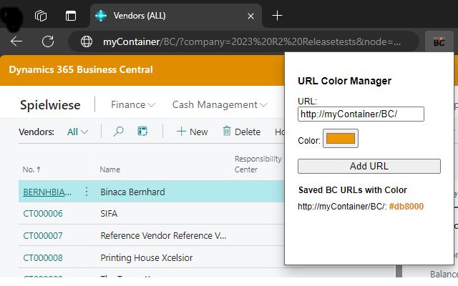This screenshot has height=286, width=458.
Task: Close the Vendors (ALL) tab
Action: 249,15
